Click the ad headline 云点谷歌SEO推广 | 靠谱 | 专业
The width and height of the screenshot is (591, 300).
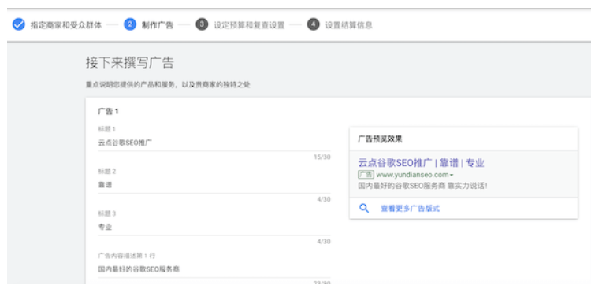point(421,163)
